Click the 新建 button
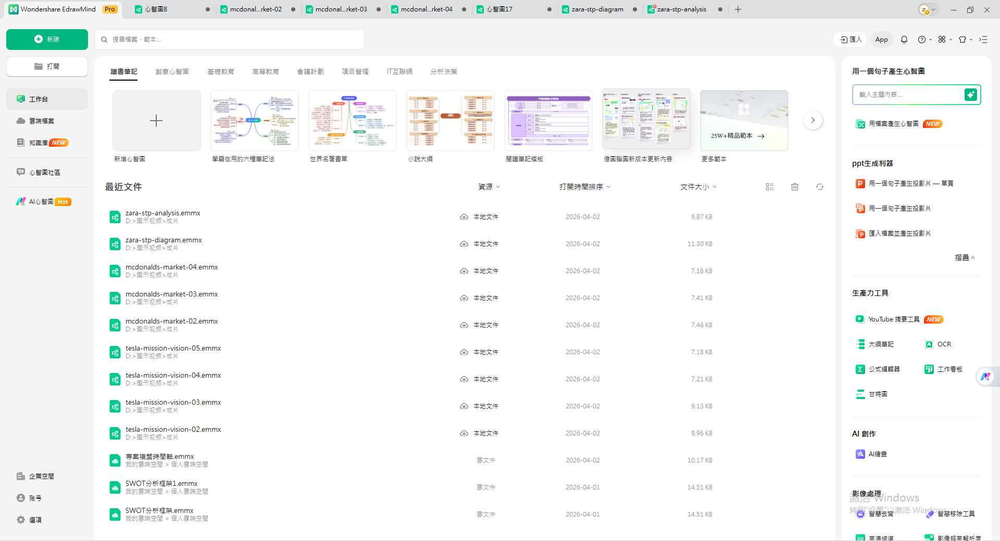The width and height of the screenshot is (1000, 541). pos(47,40)
